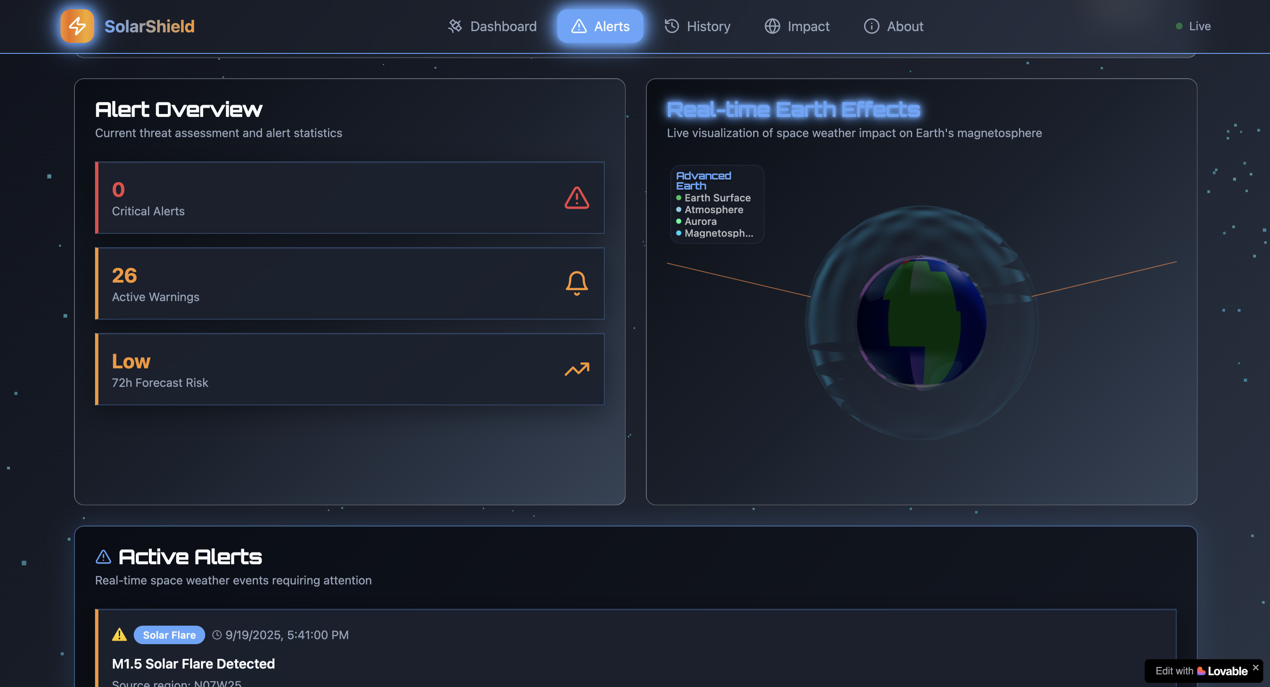Click the orange bell warnings icon
The image size is (1270, 687).
(x=576, y=283)
